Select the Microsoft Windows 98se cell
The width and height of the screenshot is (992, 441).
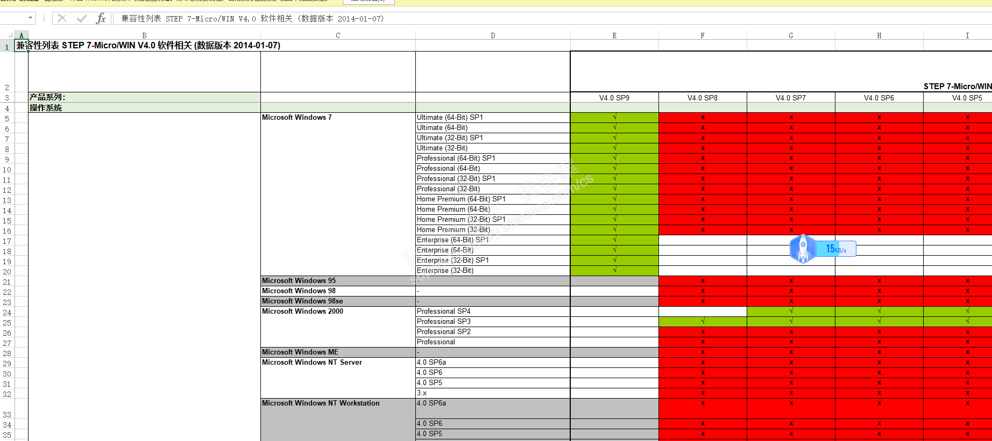[x=338, y=301]
